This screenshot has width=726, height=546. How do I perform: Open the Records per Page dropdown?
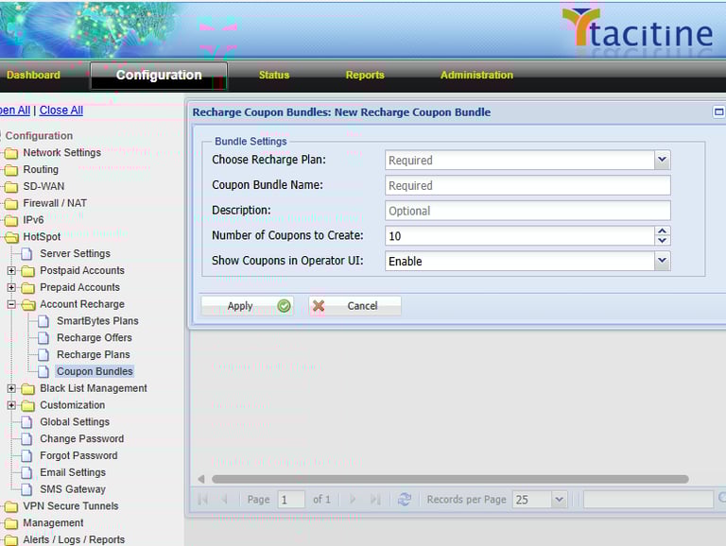(560, 500)
